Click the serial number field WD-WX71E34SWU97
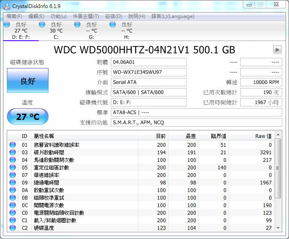Screen dimensions: 289x239 click(x=149, y=72)
